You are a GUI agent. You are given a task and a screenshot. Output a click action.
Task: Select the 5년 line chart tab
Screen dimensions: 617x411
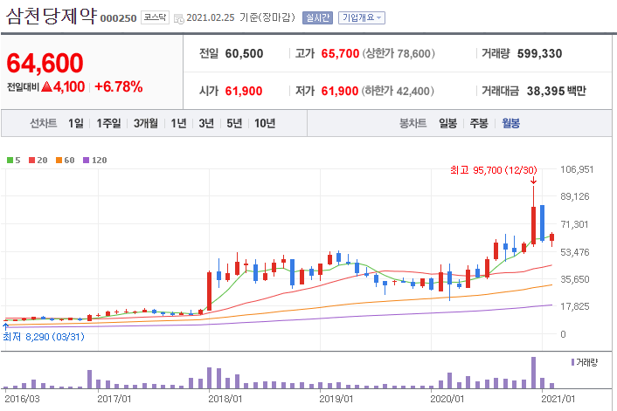(x=234, y=123)
